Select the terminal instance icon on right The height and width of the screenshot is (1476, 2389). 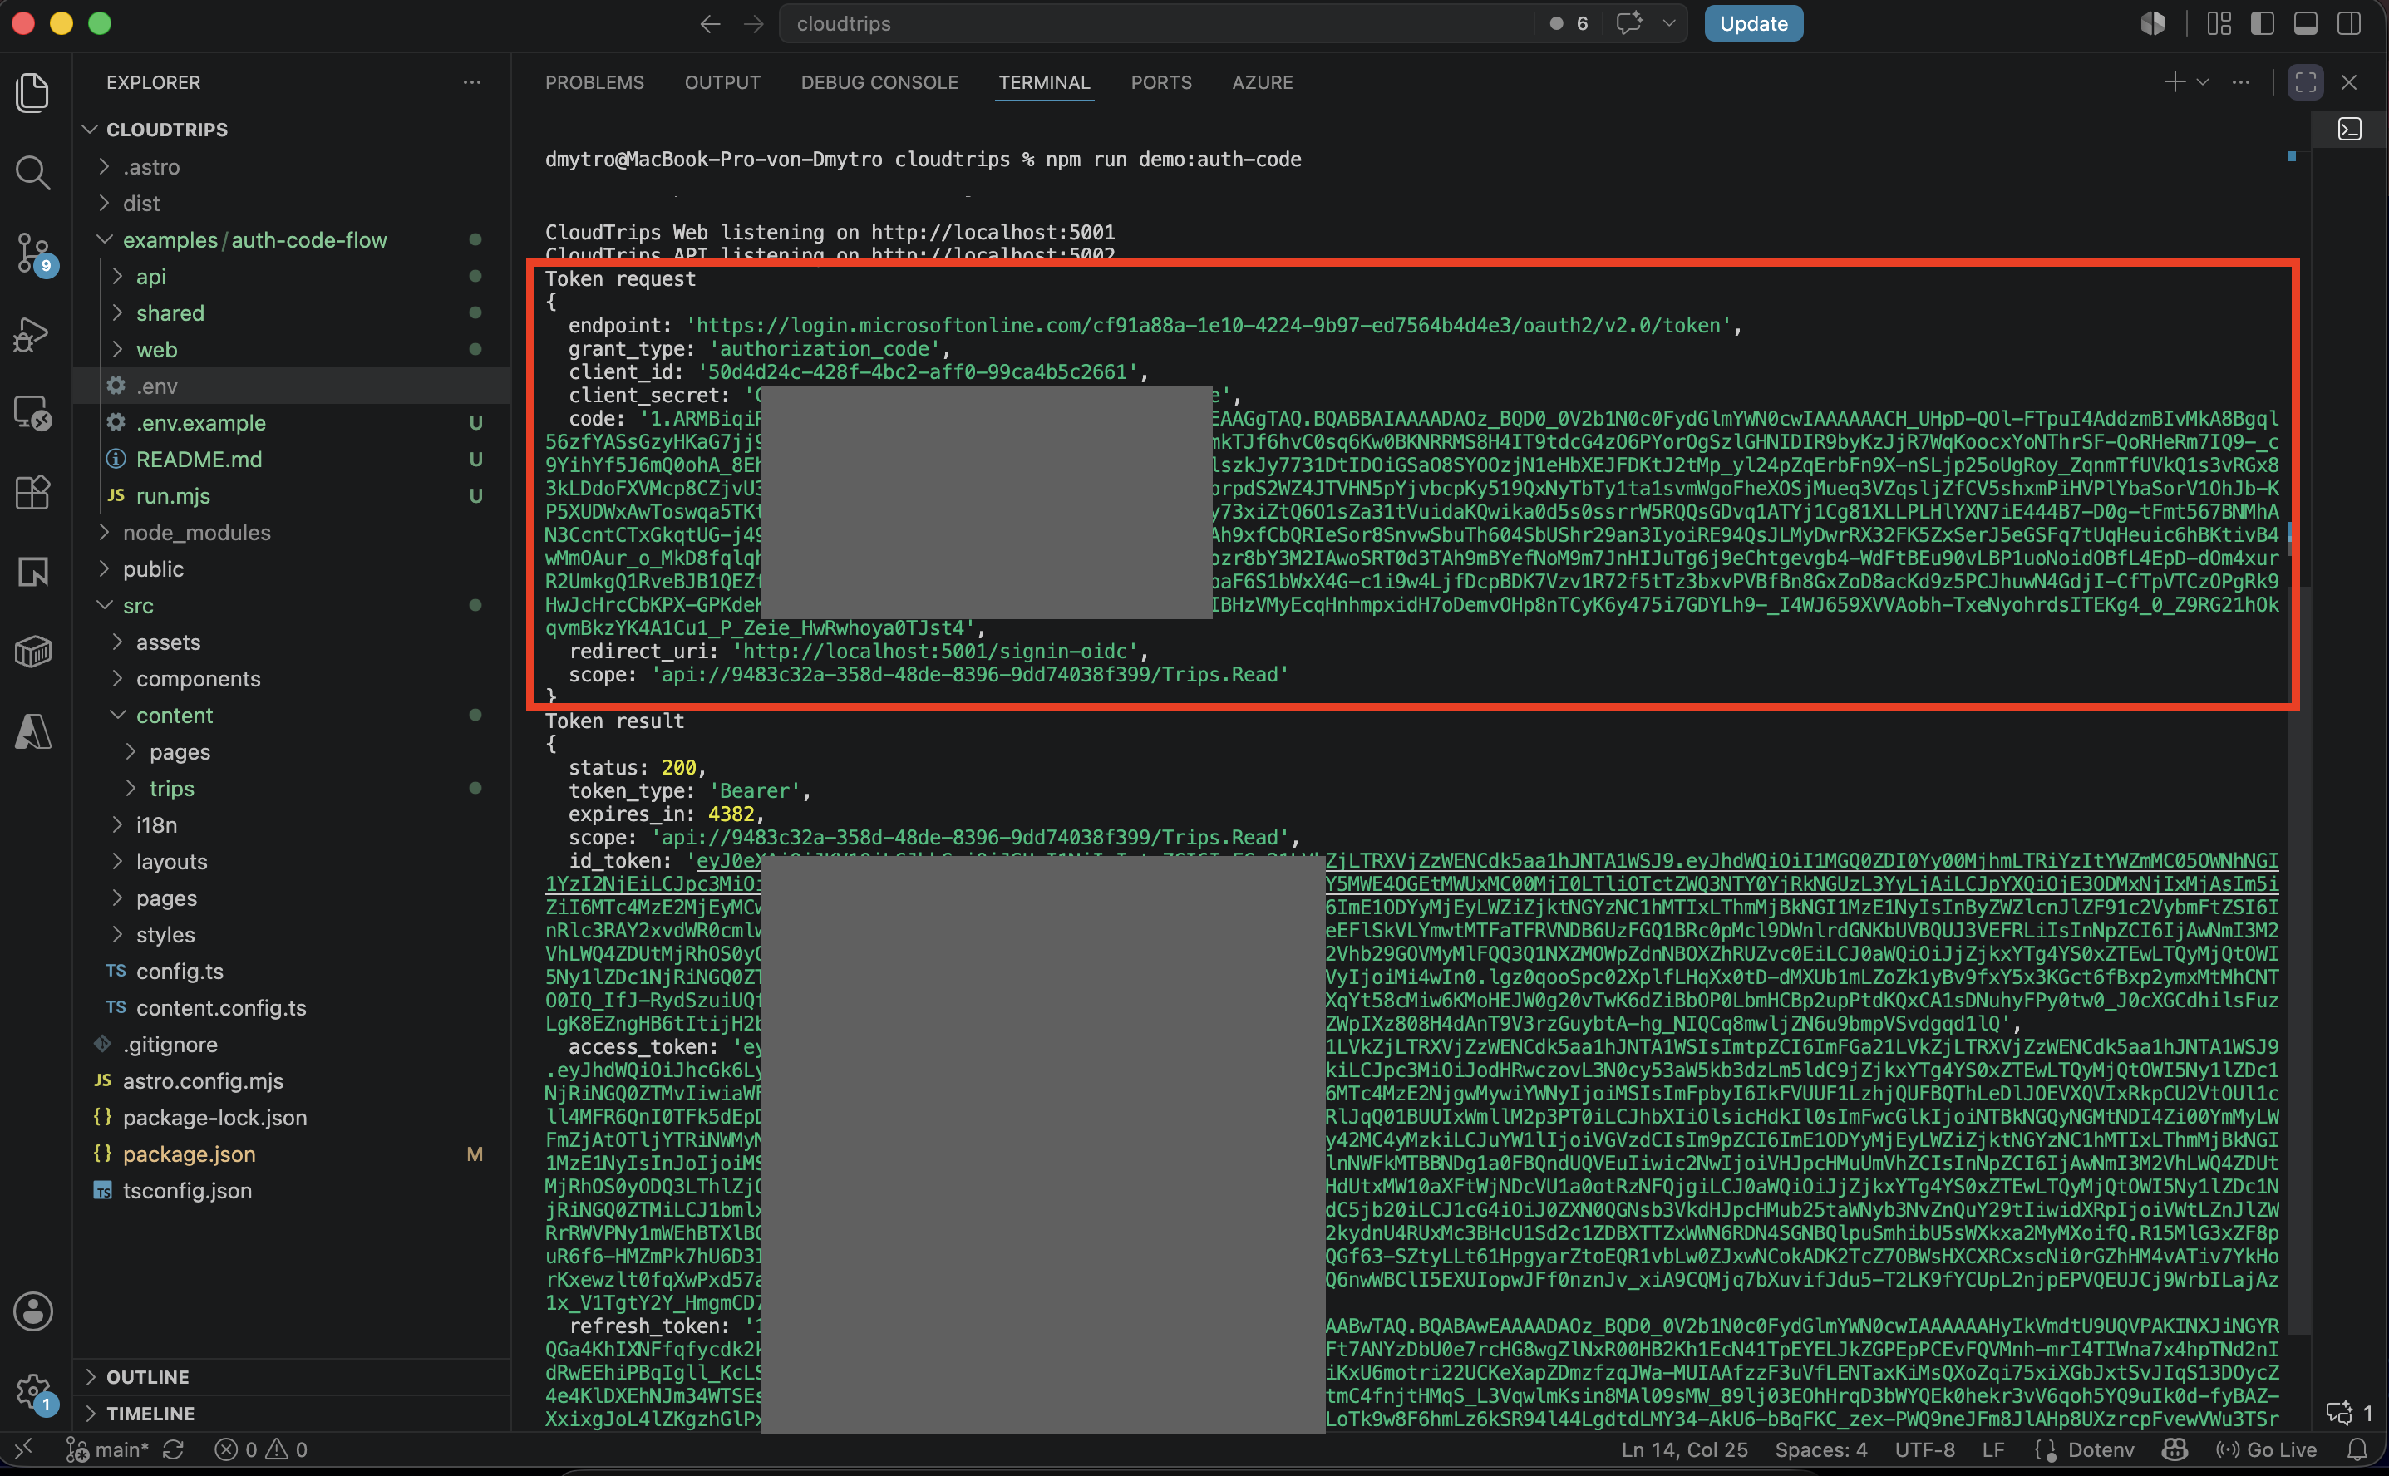click(x=2350, y=129)
